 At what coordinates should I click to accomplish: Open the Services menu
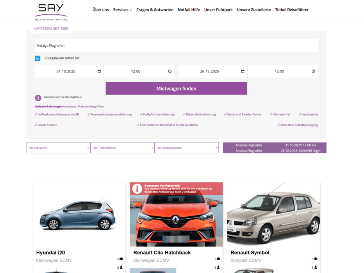122,10
